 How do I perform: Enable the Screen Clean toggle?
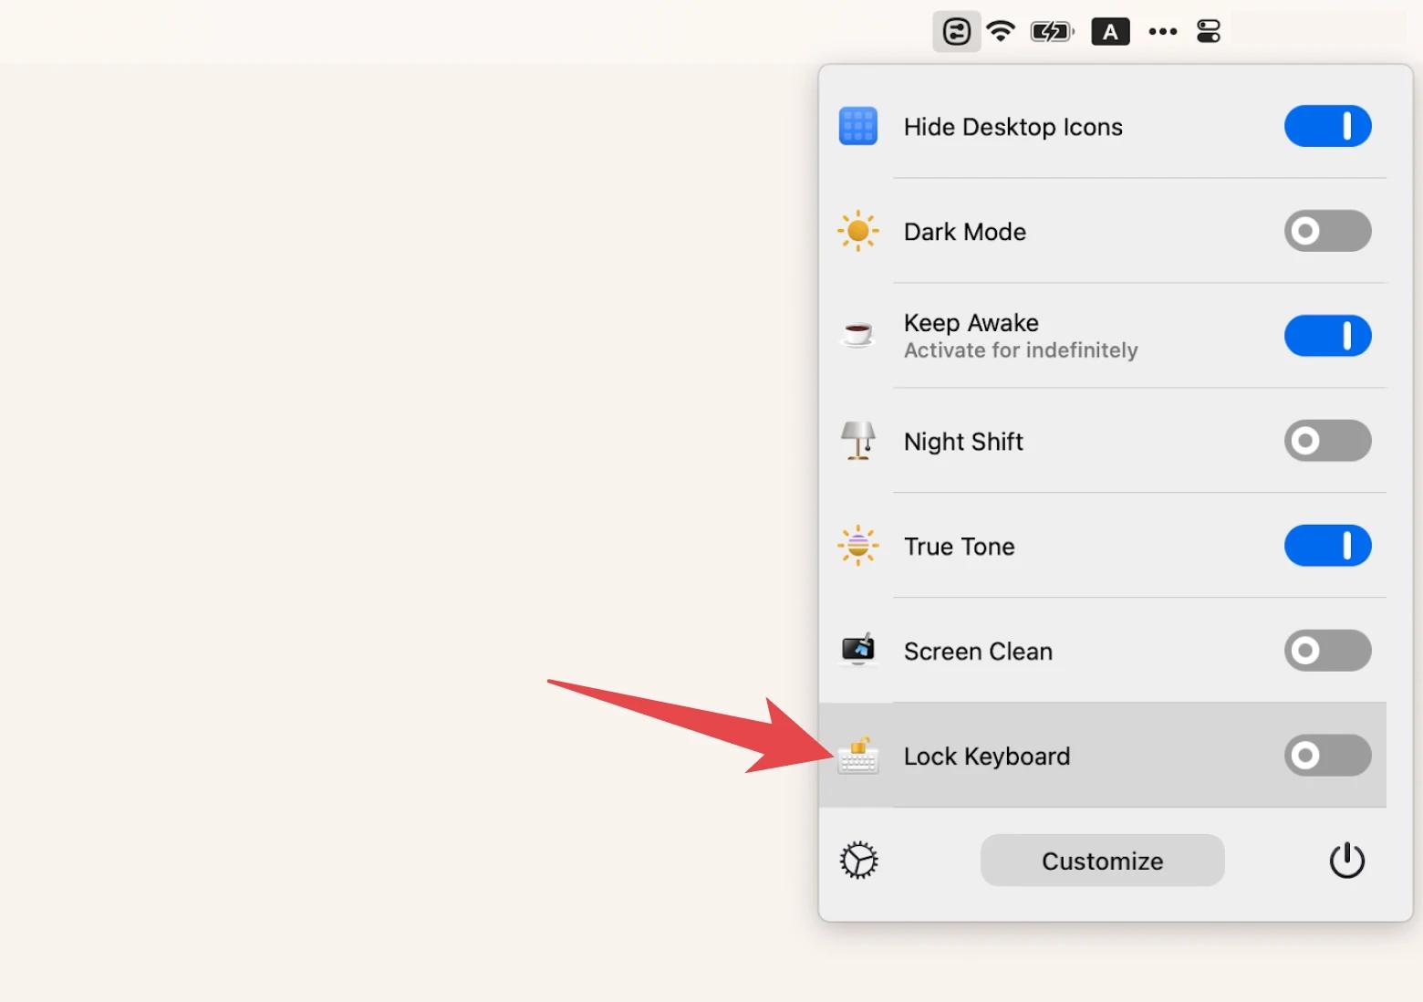click(x=1327, y=651)
